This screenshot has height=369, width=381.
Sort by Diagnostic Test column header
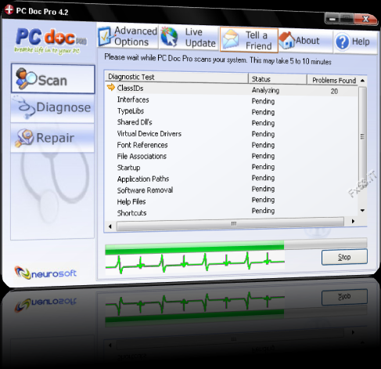176,78
